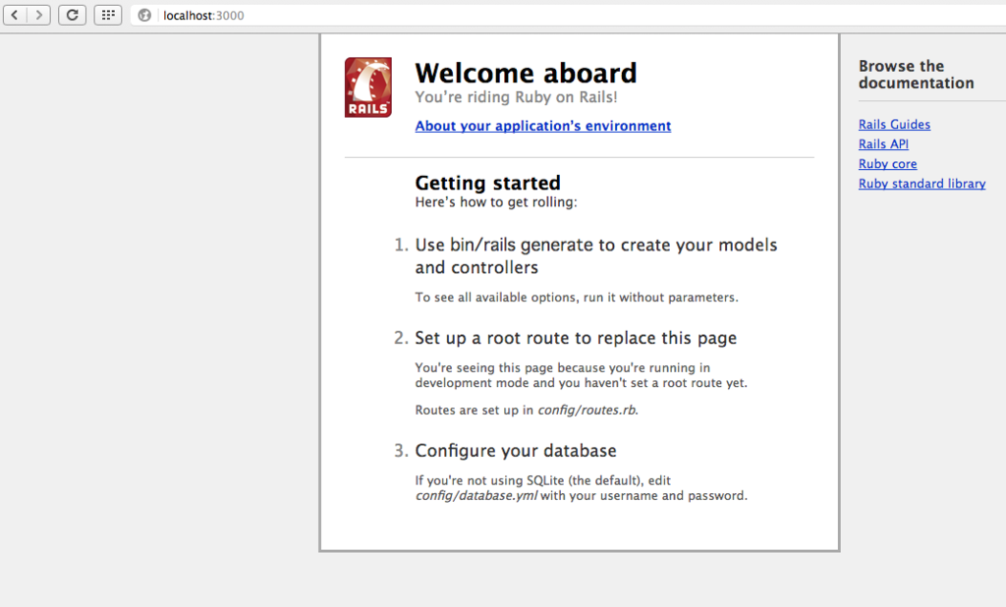Open About your application's environment link
Image resolution: width=1006 pixels, height=607 pixels.
click(542, 126)
